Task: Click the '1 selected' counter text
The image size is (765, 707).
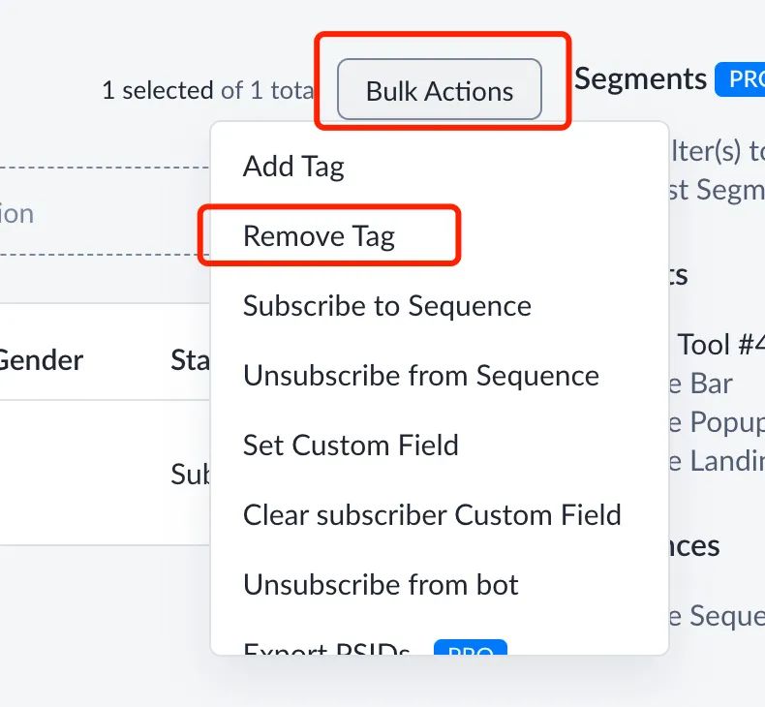Action: pos(158,90)
